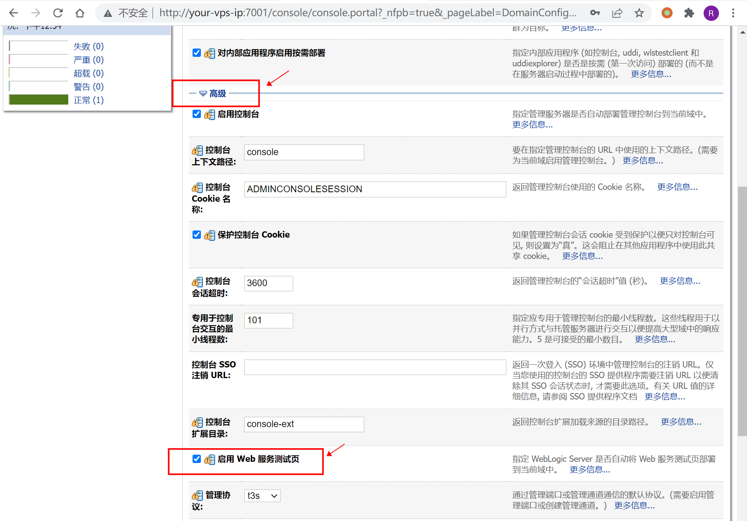Click the password key icon in address bar
Screen dimensions: 747x521
(x=595, y=13)
